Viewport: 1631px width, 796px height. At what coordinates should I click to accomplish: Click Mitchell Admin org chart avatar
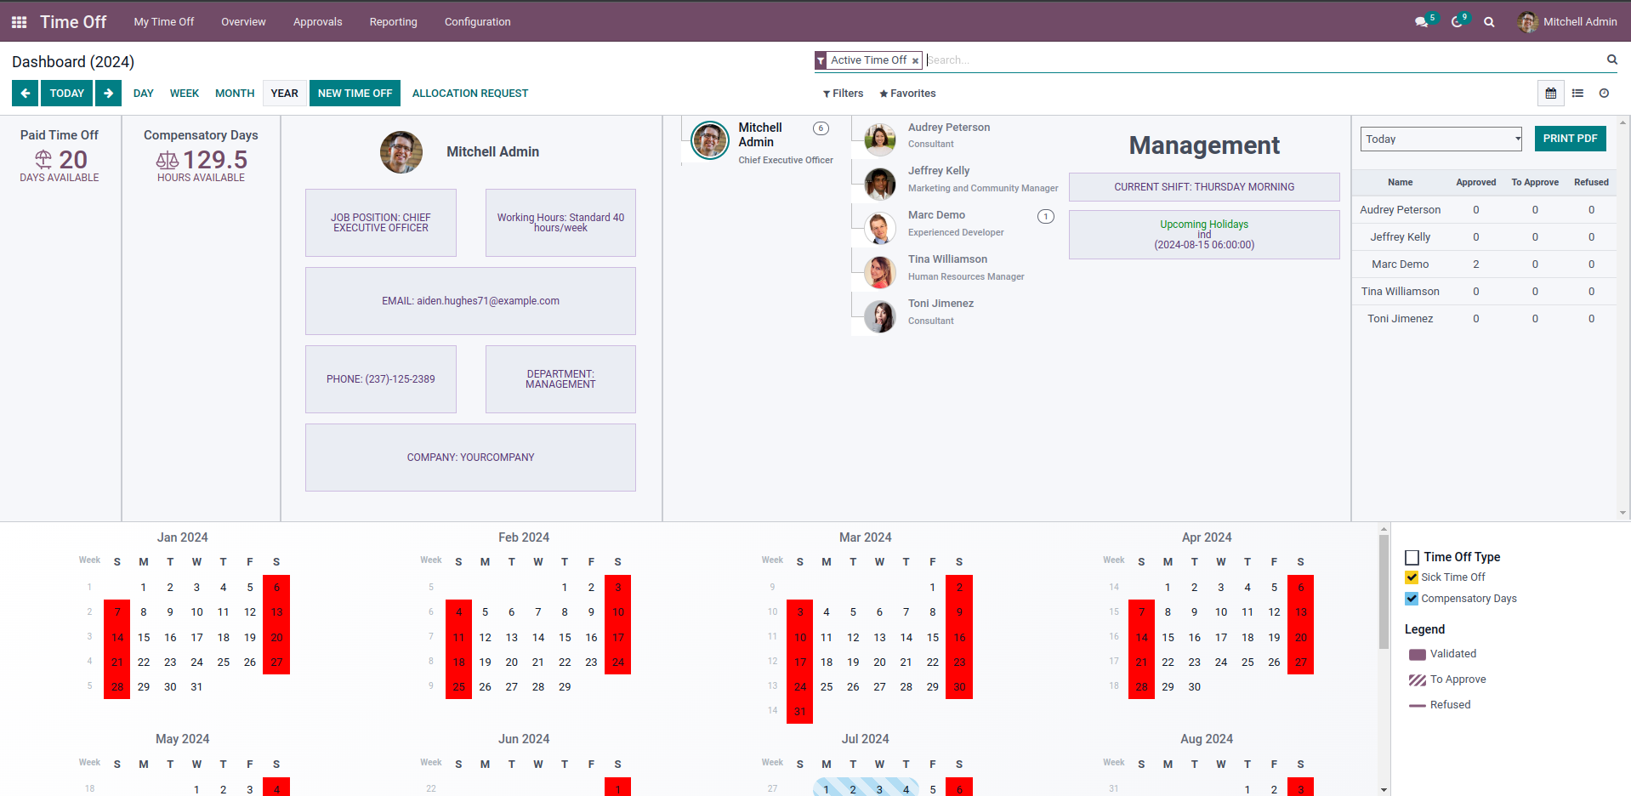point(710,140)
